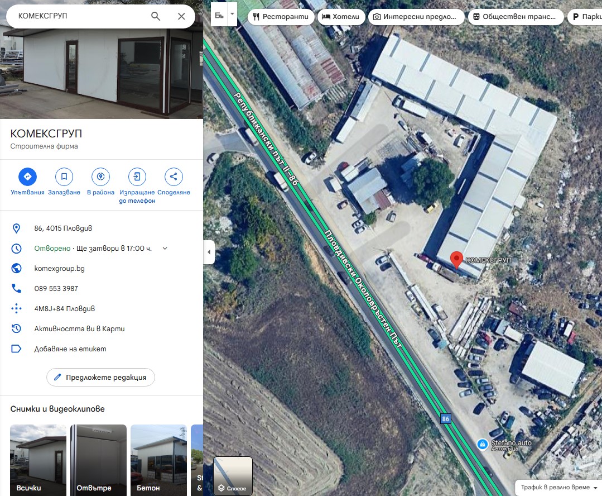The image size is (602, 496).
Task: Click the red КОМЕКСГРУП map pin
Action: tap(456, 260)
